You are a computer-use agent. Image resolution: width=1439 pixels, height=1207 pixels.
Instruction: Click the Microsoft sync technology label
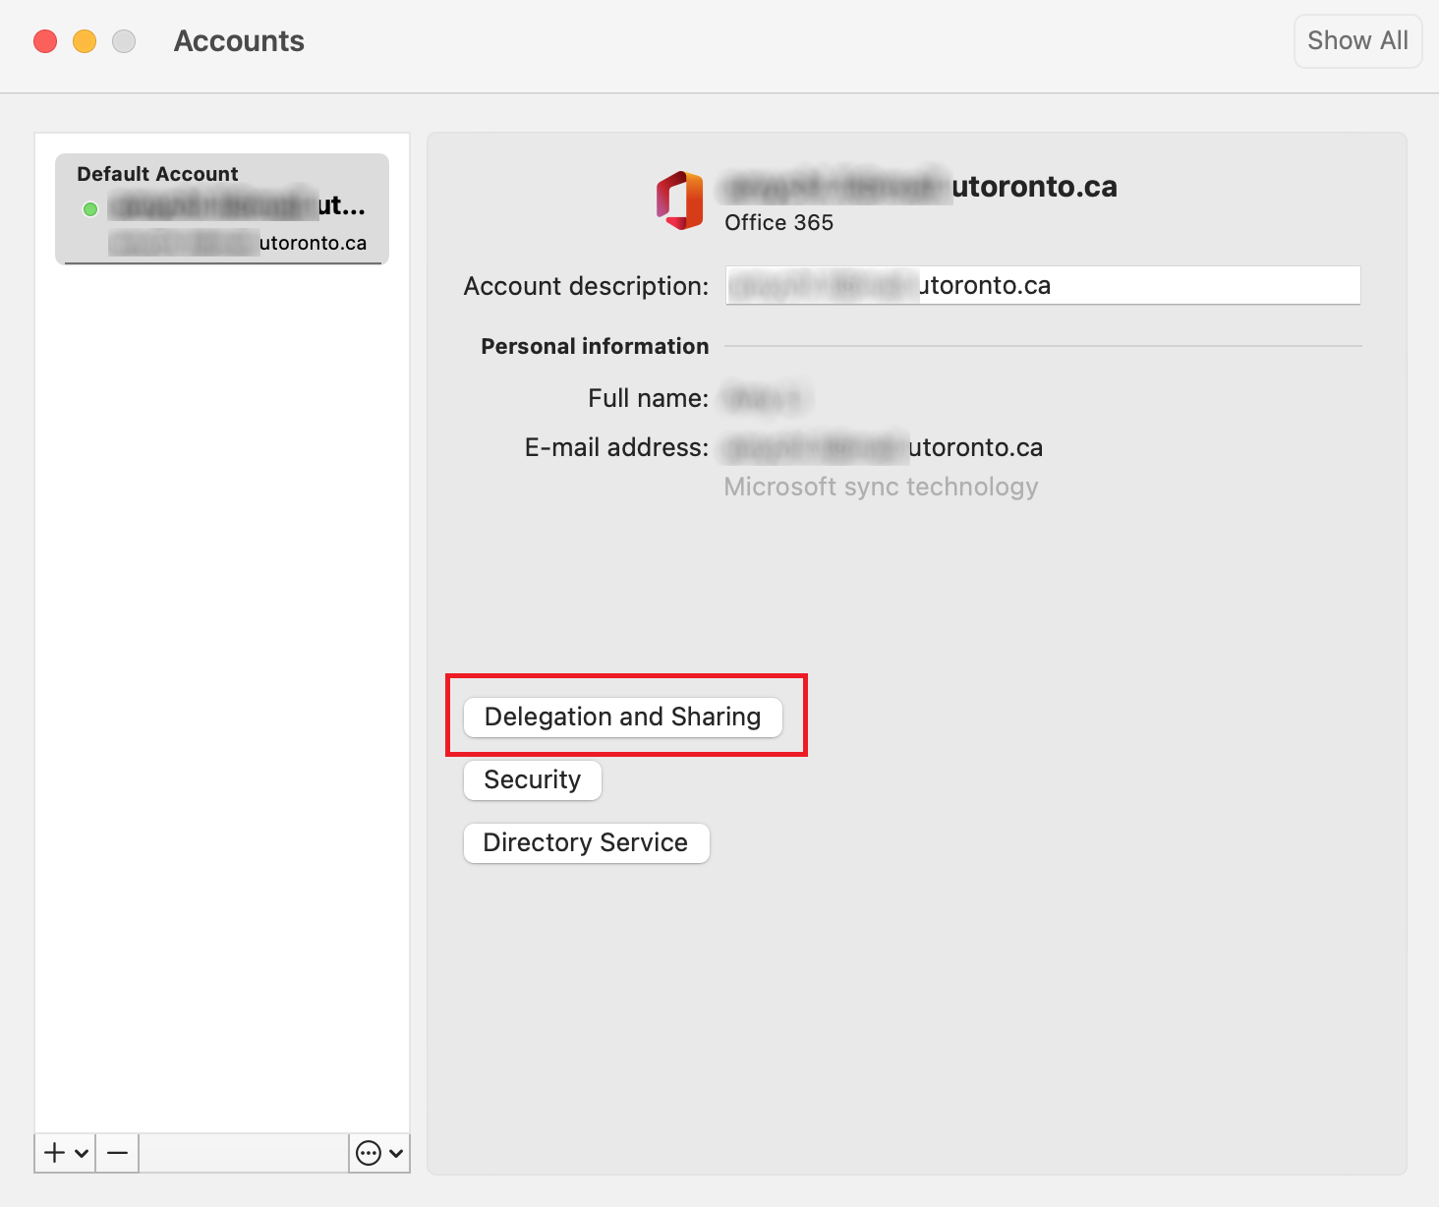881,487
